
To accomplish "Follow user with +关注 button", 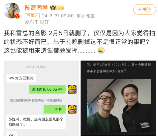I will click(145, 9).
